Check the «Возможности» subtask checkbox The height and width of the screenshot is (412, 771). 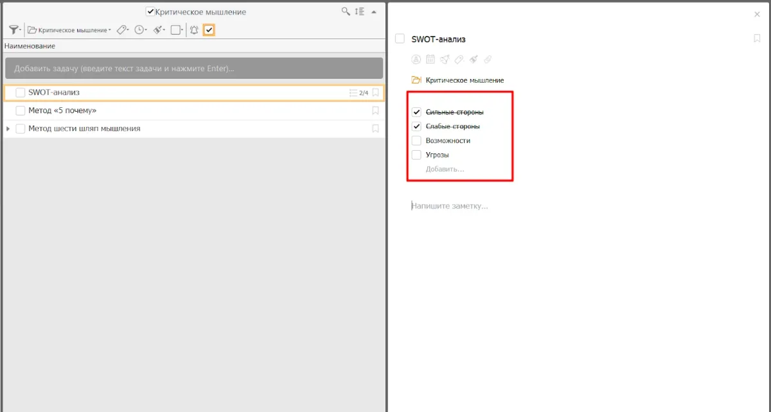pos(416,141)
